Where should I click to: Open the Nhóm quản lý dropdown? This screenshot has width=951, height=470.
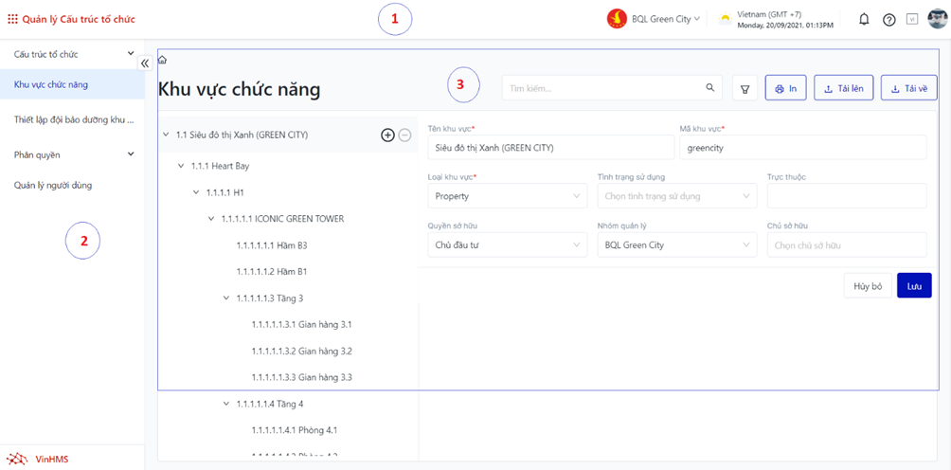(x=676, y=245)
